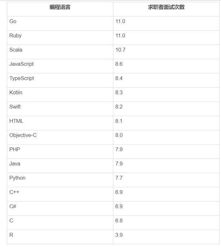Select the 8.6 value for JavaScript
The height and width of the screenshot is (248, 221).
click(119, 64)
